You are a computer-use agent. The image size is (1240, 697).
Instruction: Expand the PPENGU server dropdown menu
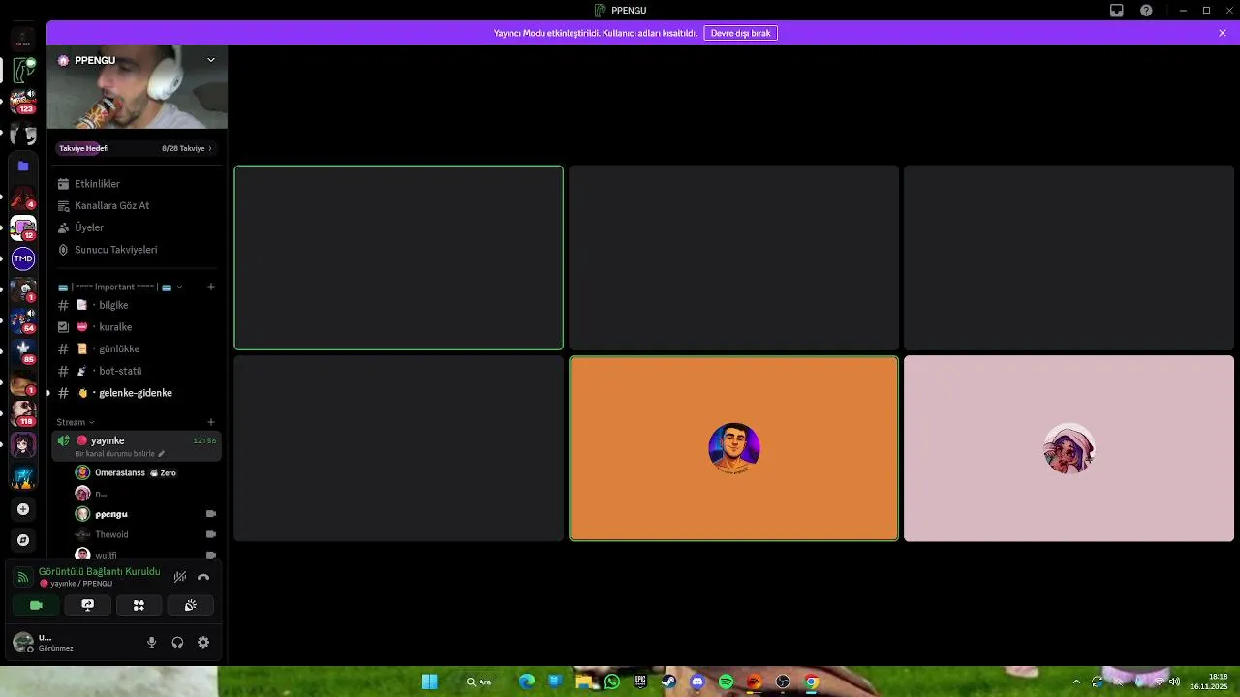pyautogui.click(x=211, y=60)
